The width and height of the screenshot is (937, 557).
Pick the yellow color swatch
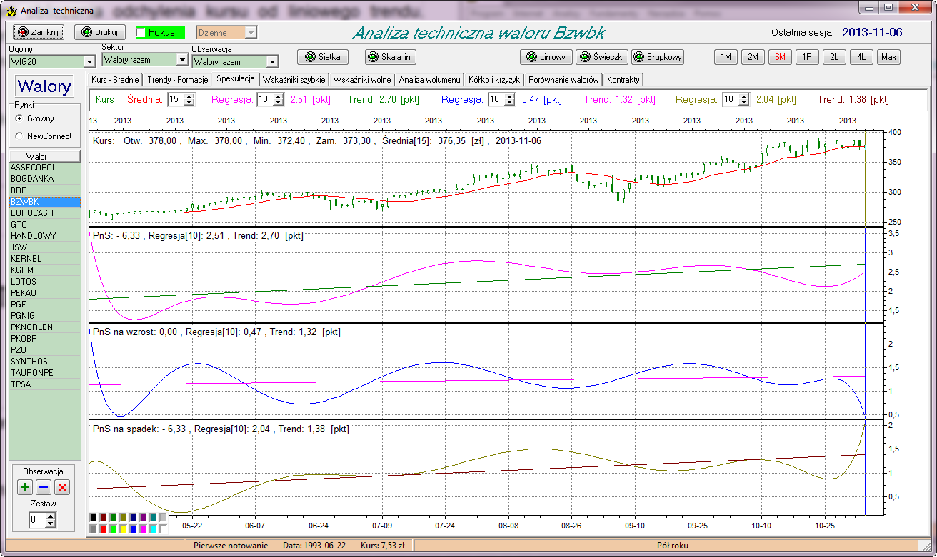coord(124,529)
